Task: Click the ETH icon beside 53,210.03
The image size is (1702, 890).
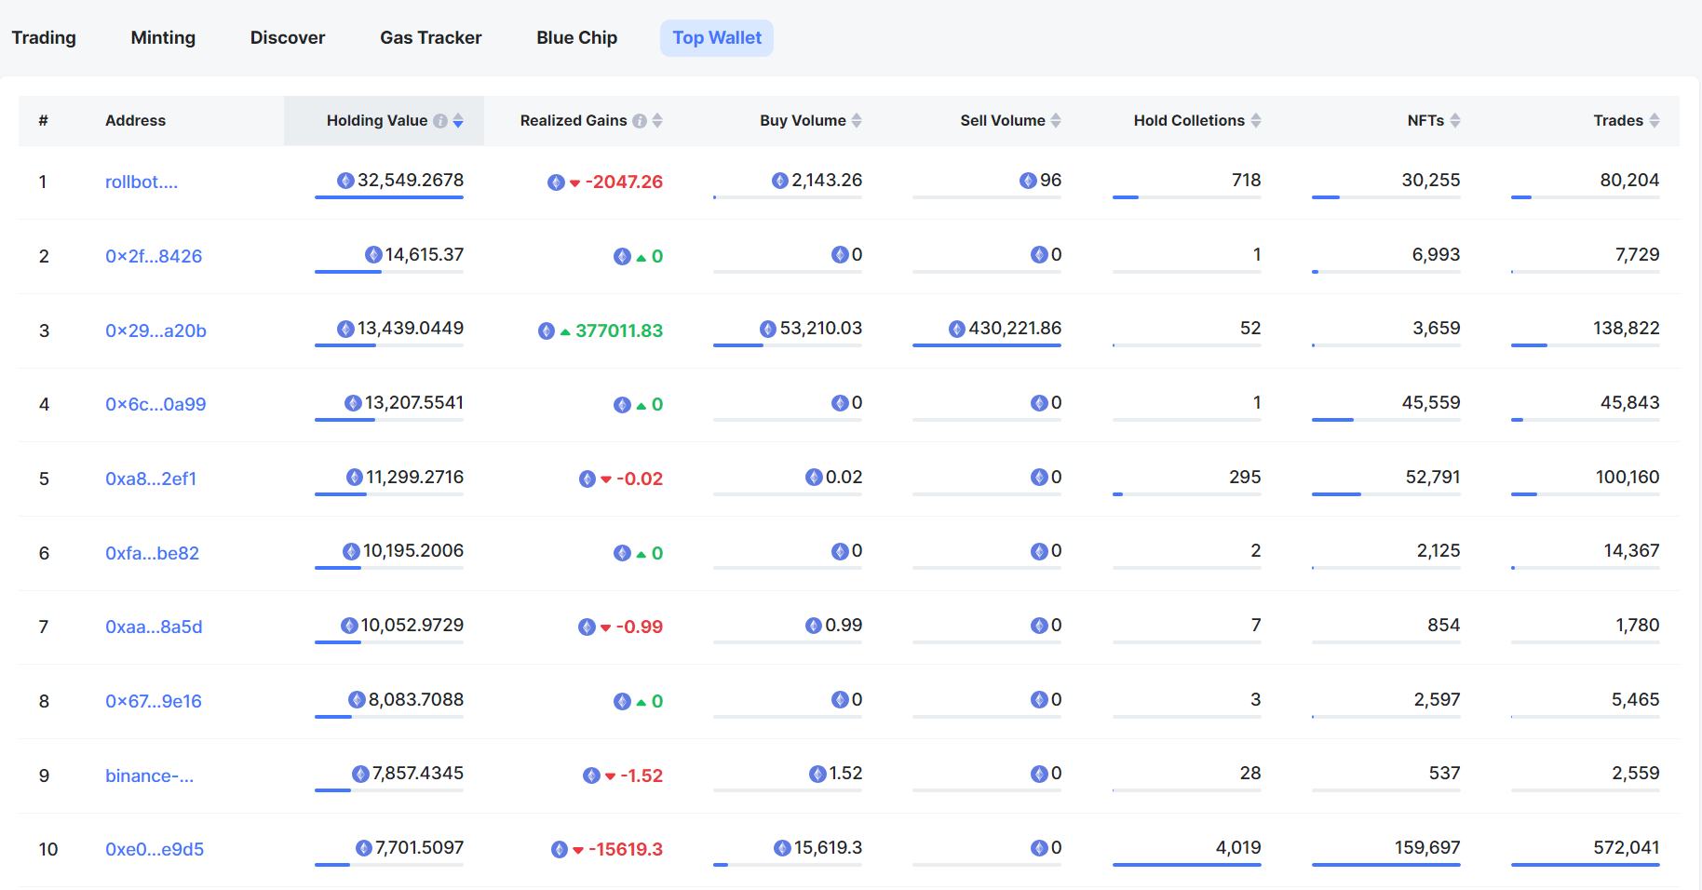Action: click(767, 329)
